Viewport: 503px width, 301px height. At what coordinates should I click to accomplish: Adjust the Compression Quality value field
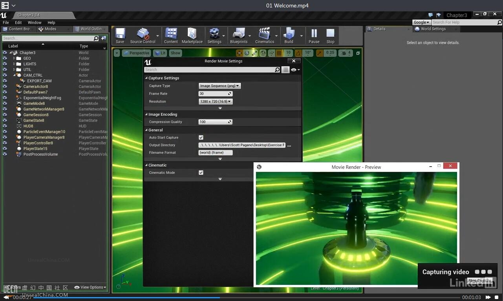point(216,122)
